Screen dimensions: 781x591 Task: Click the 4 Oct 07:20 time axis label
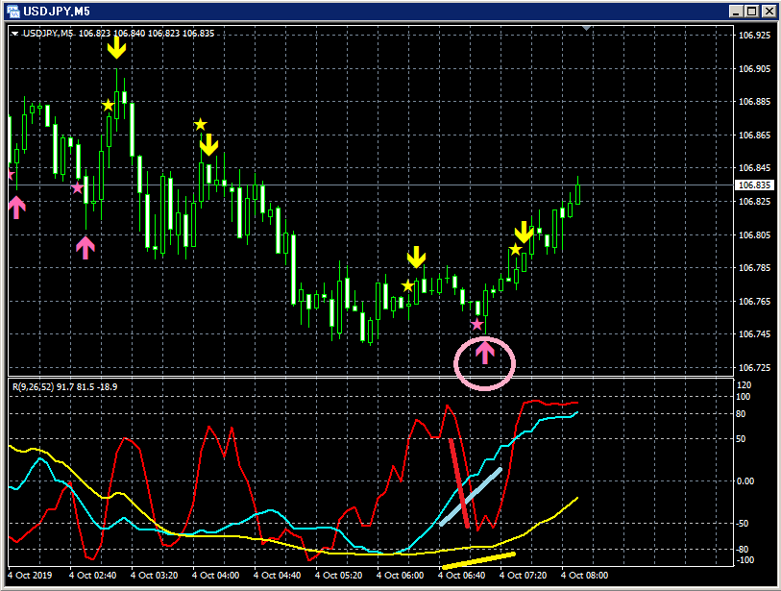coord(523,576)
